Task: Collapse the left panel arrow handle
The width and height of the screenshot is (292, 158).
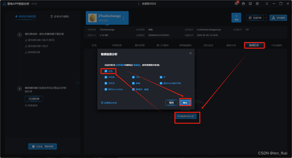Action: [x=78, y=83]
